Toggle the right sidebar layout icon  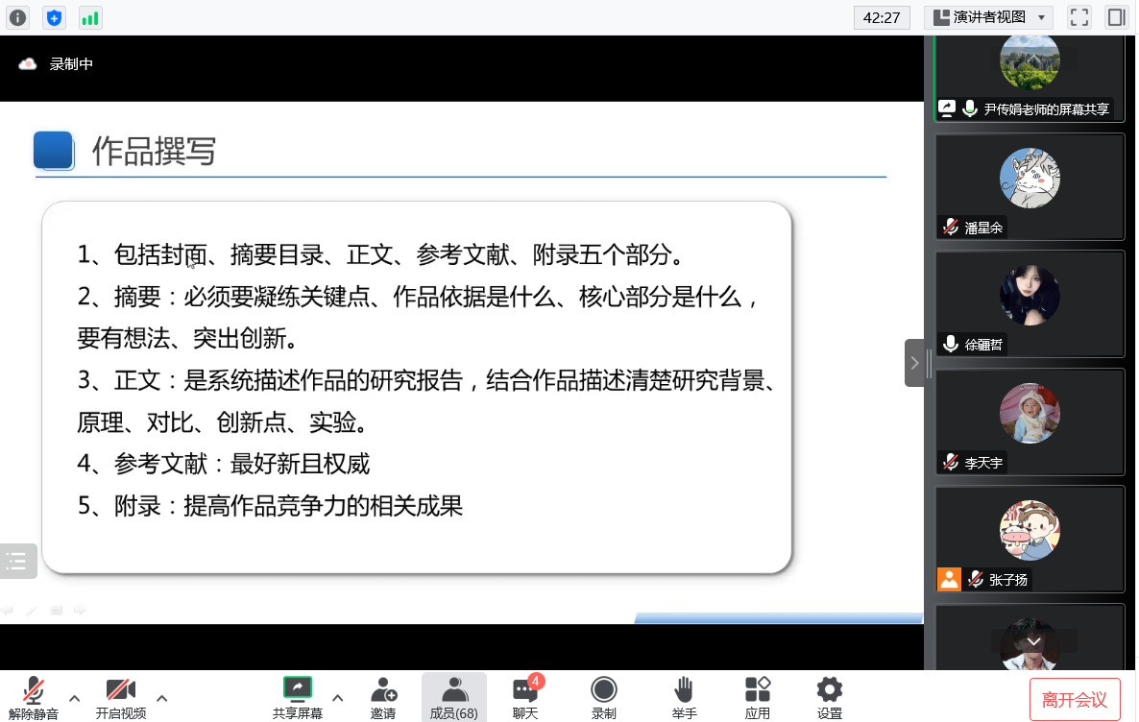coord(1115,17)
